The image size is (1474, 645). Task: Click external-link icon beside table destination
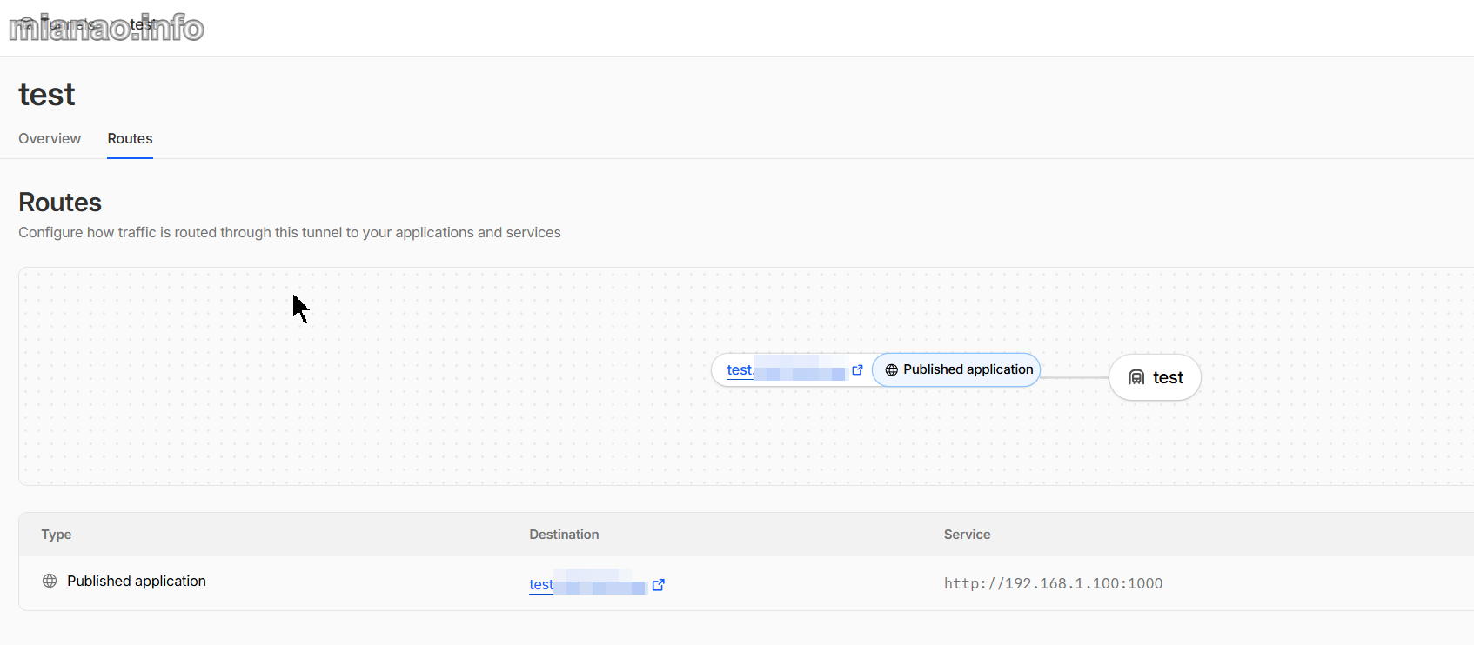659,585
